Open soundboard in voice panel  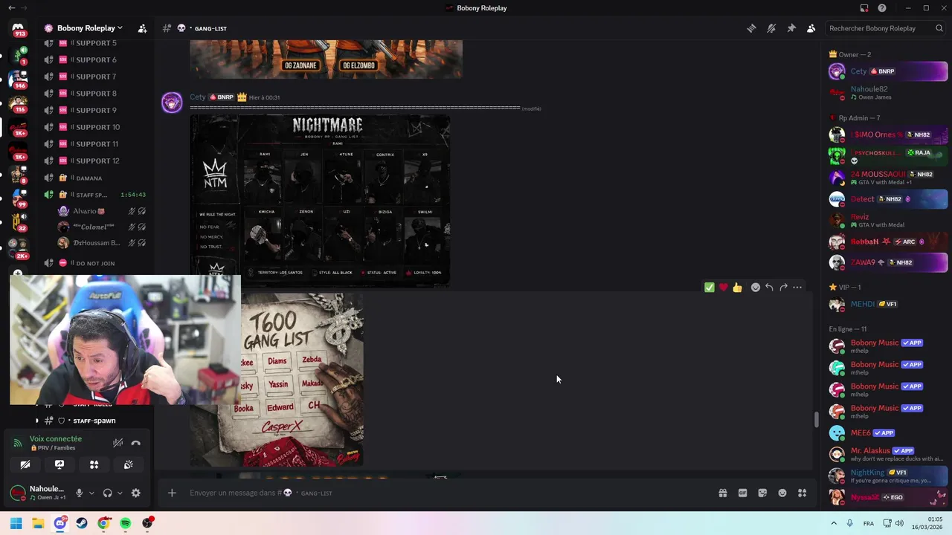(x=128, y=464)
